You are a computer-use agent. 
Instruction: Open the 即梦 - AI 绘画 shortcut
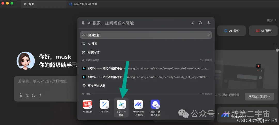pyautogui.click(x=121, y=108)
